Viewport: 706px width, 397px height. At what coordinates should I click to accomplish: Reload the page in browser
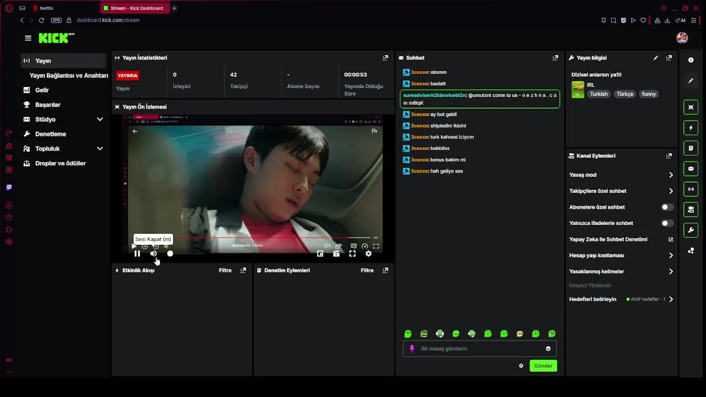tap(41, 20)
